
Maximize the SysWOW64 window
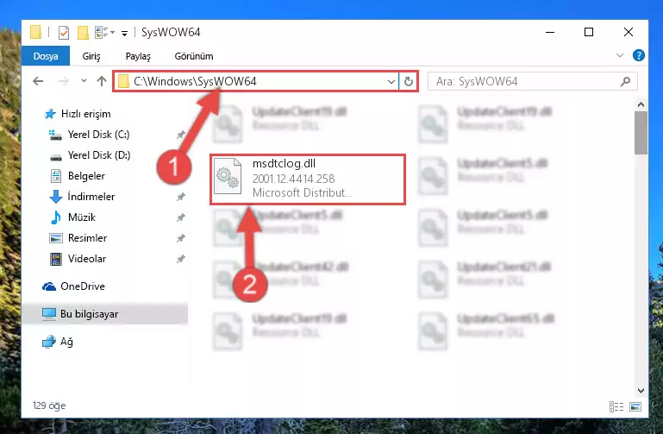(x=589, y=32)
